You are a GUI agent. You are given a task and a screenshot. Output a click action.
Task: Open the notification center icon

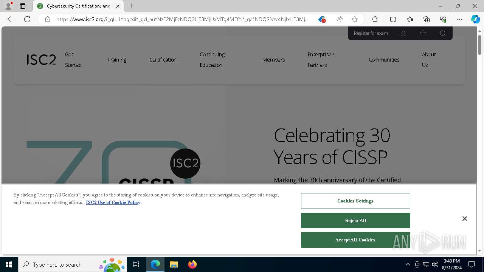tap(472, 264)
